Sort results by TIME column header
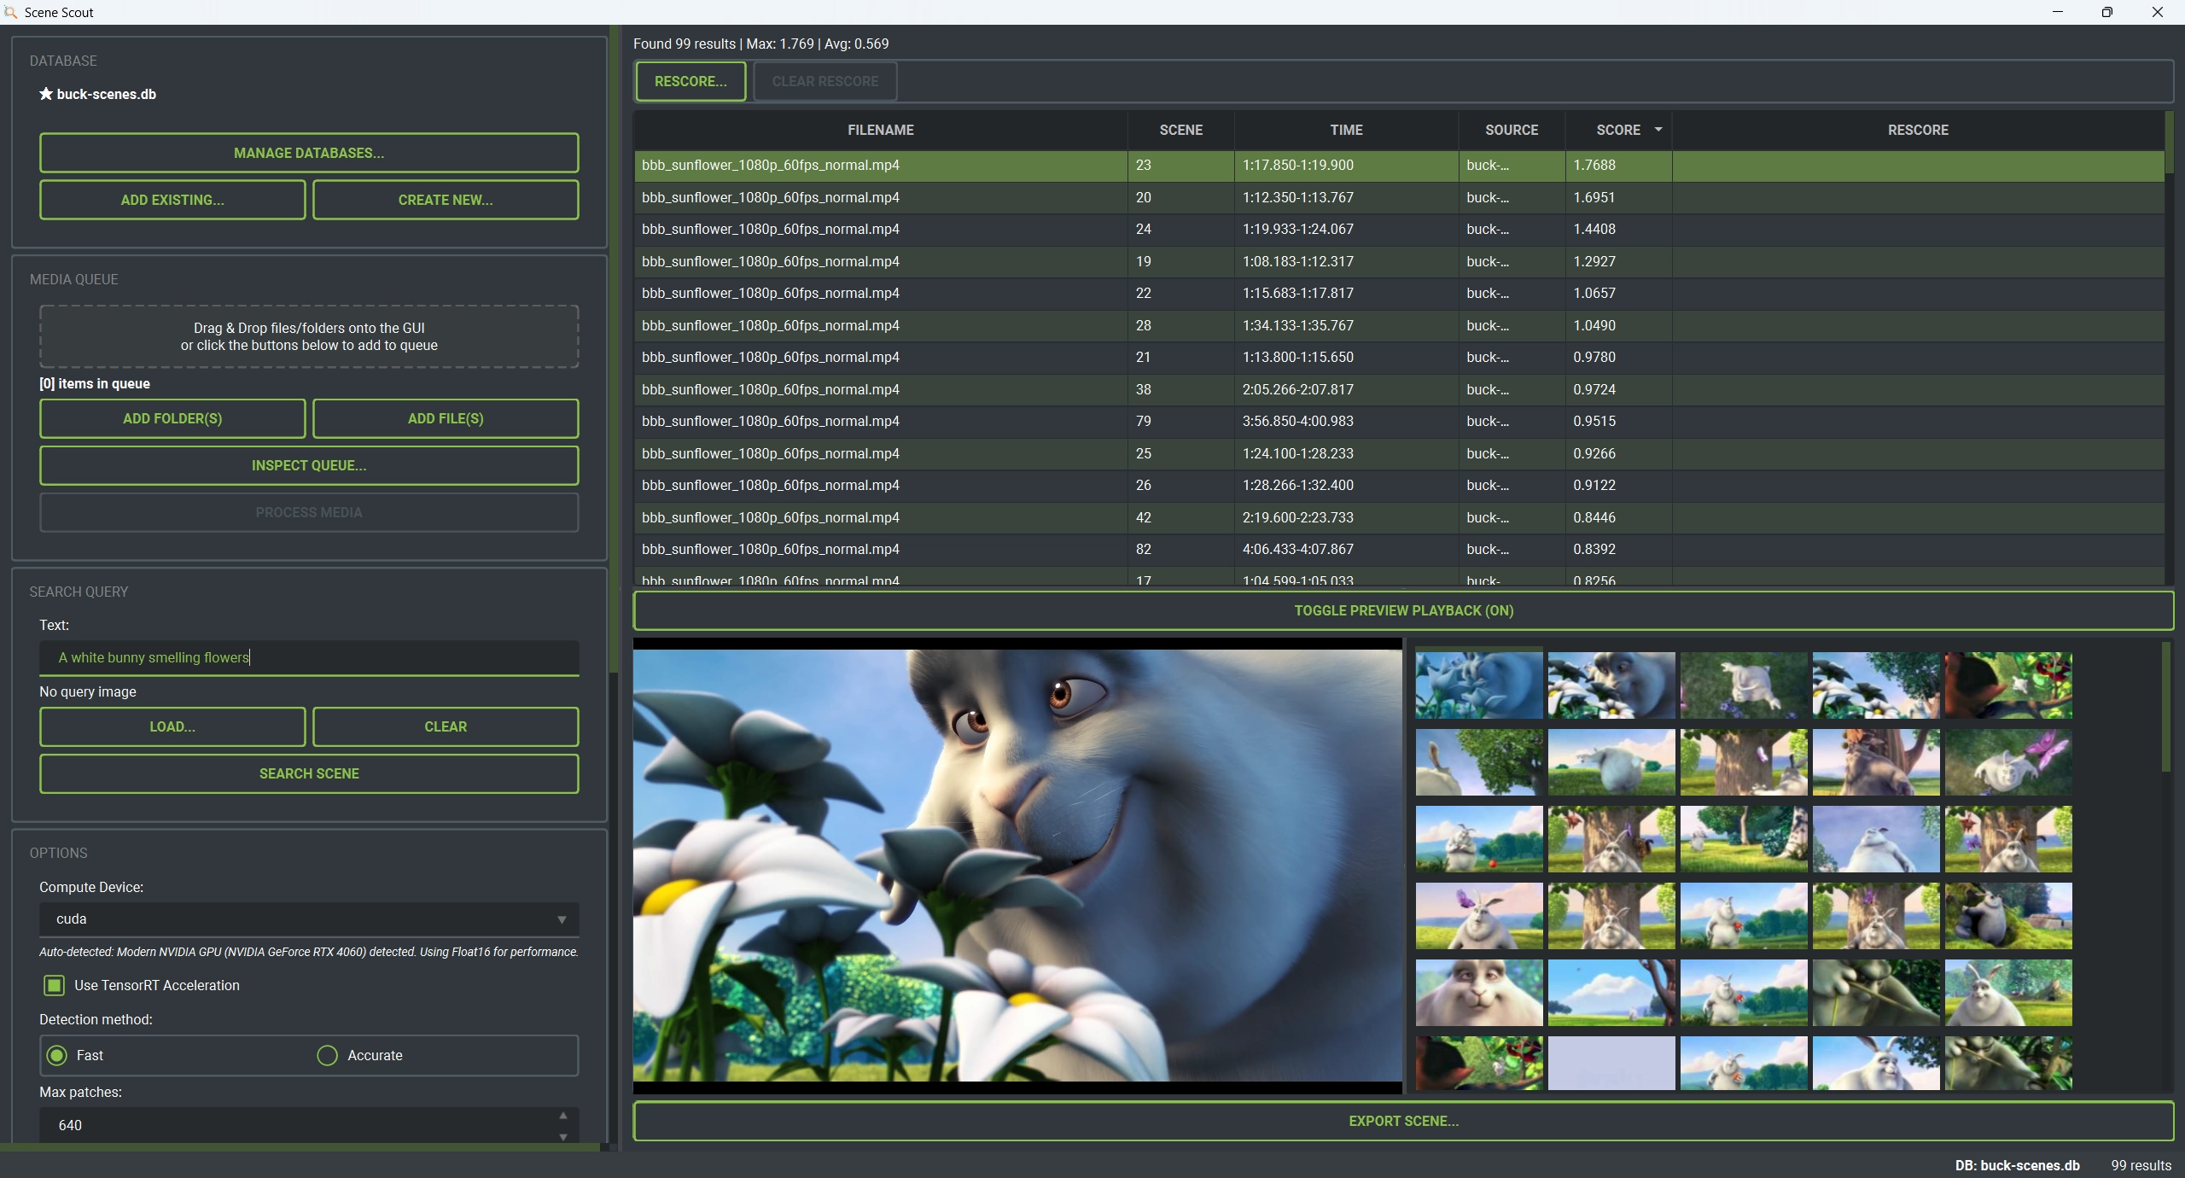 pos(1346,130)
